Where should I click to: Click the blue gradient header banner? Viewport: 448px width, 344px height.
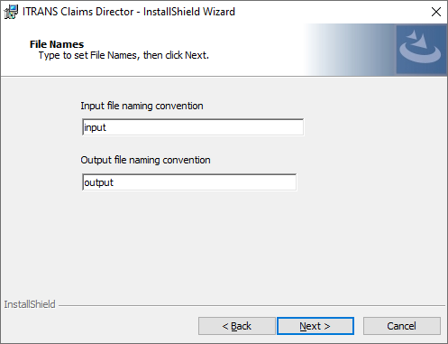coord(351,50)
